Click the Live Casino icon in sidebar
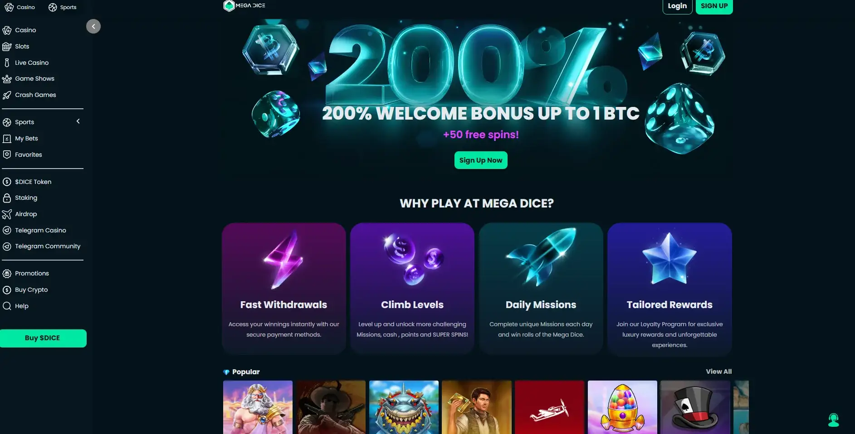The height and width of the screenshot is (434, 855). click(x=7, y=63)
